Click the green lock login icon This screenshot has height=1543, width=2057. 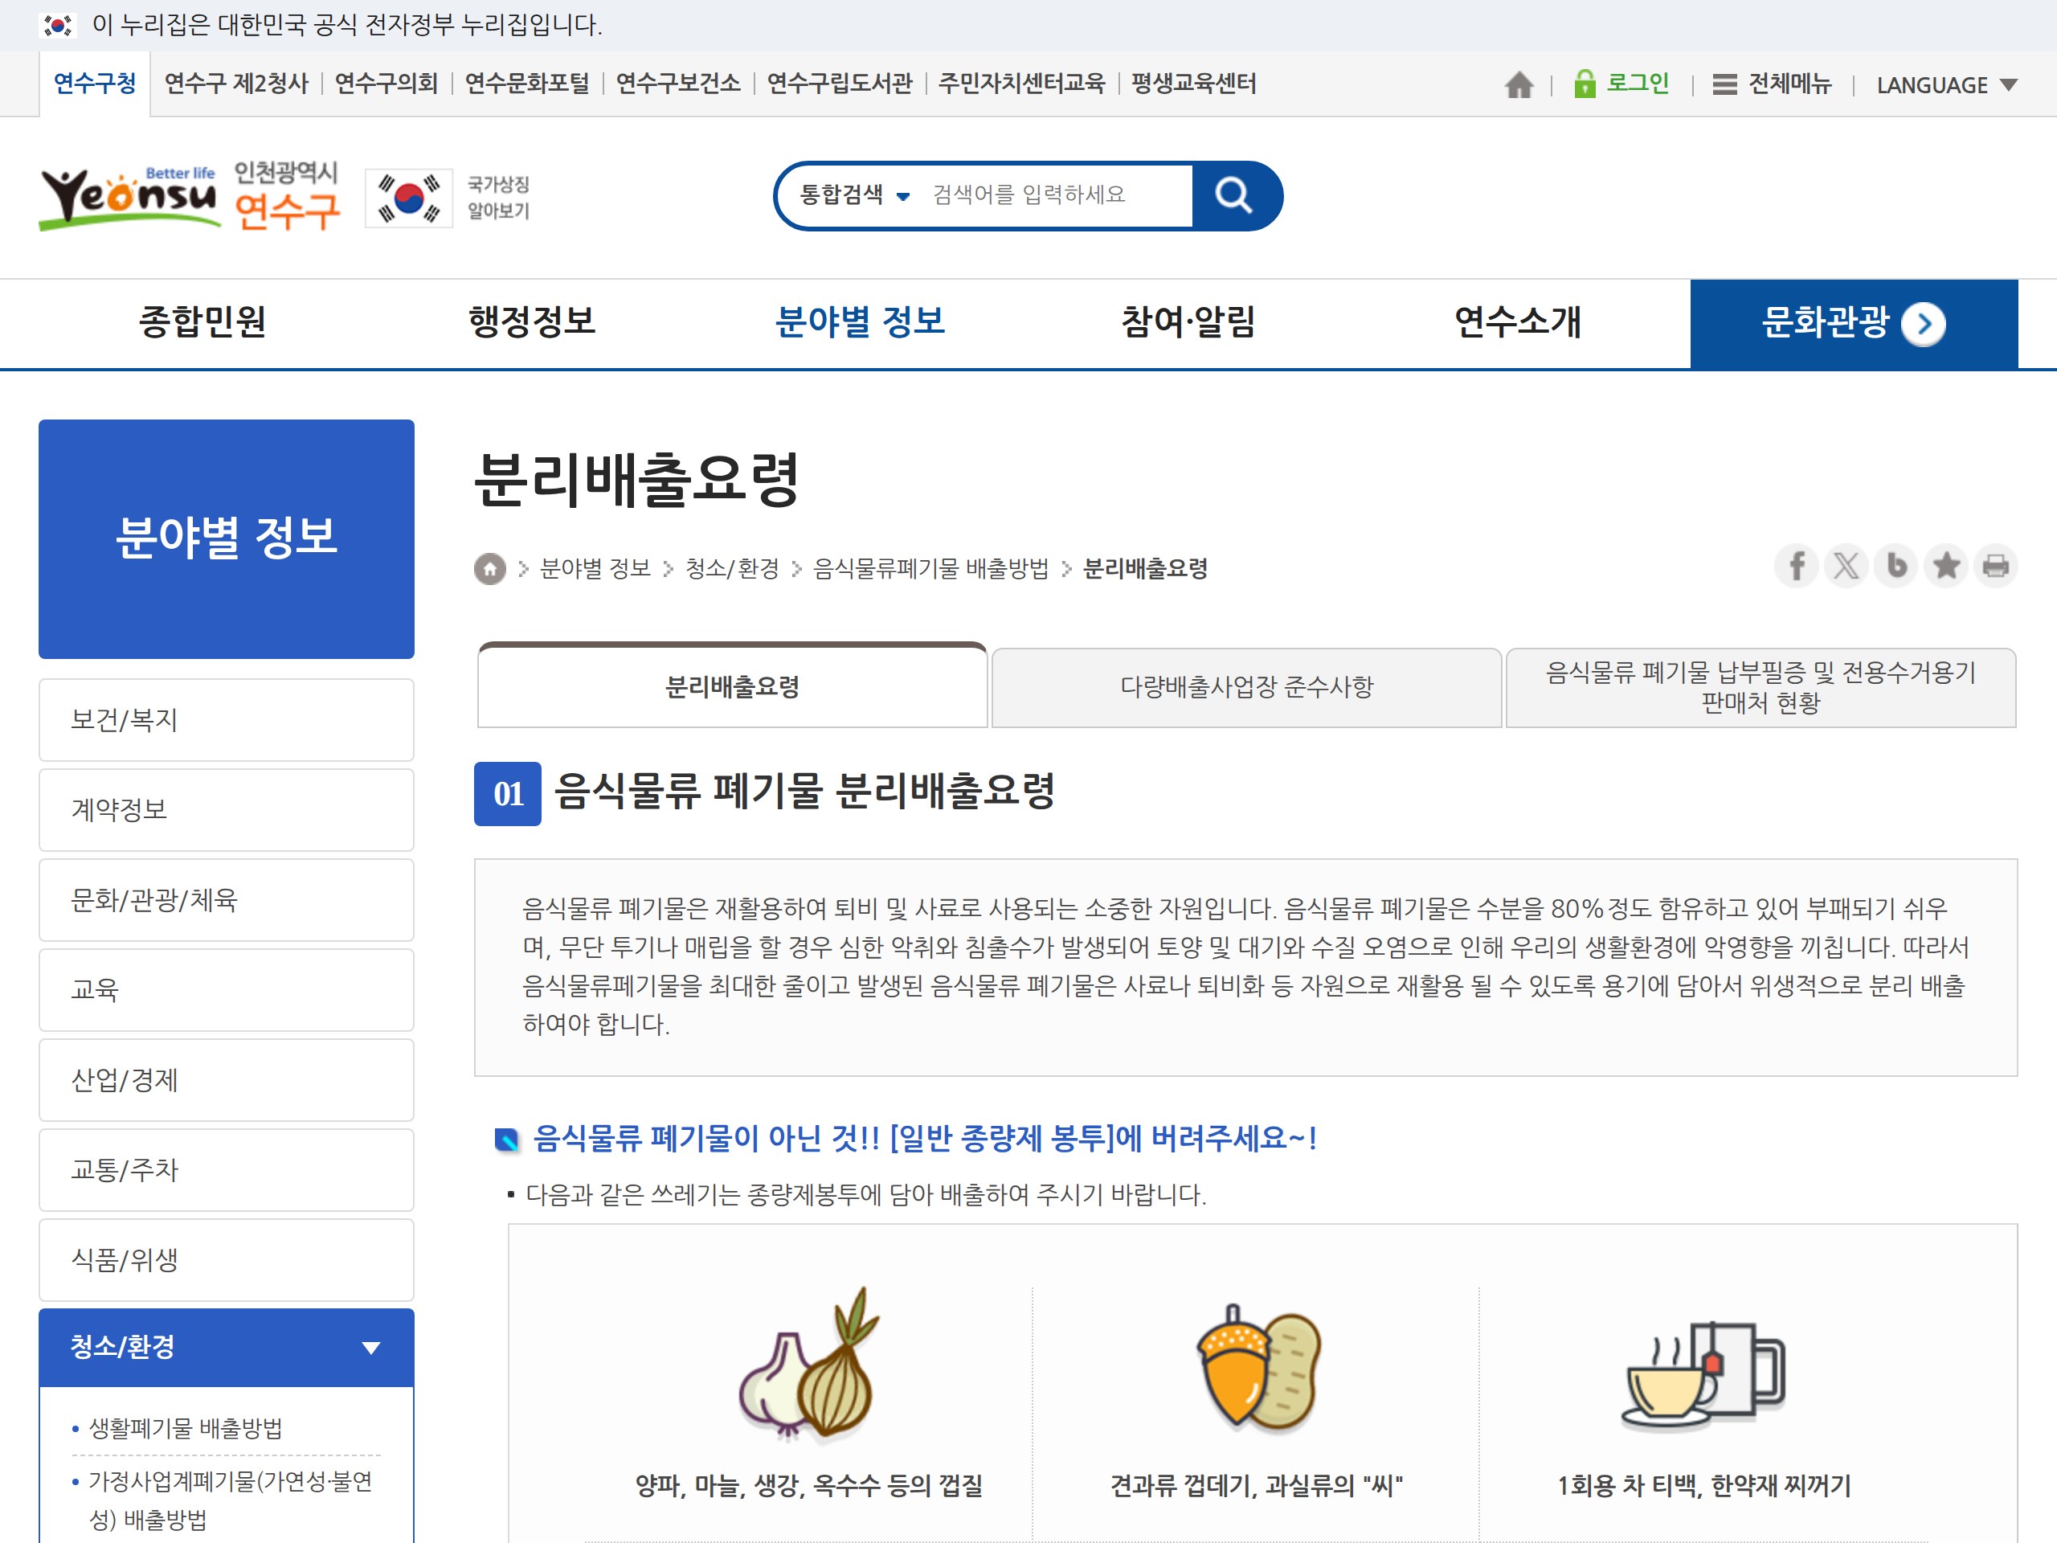[1584, 84]
